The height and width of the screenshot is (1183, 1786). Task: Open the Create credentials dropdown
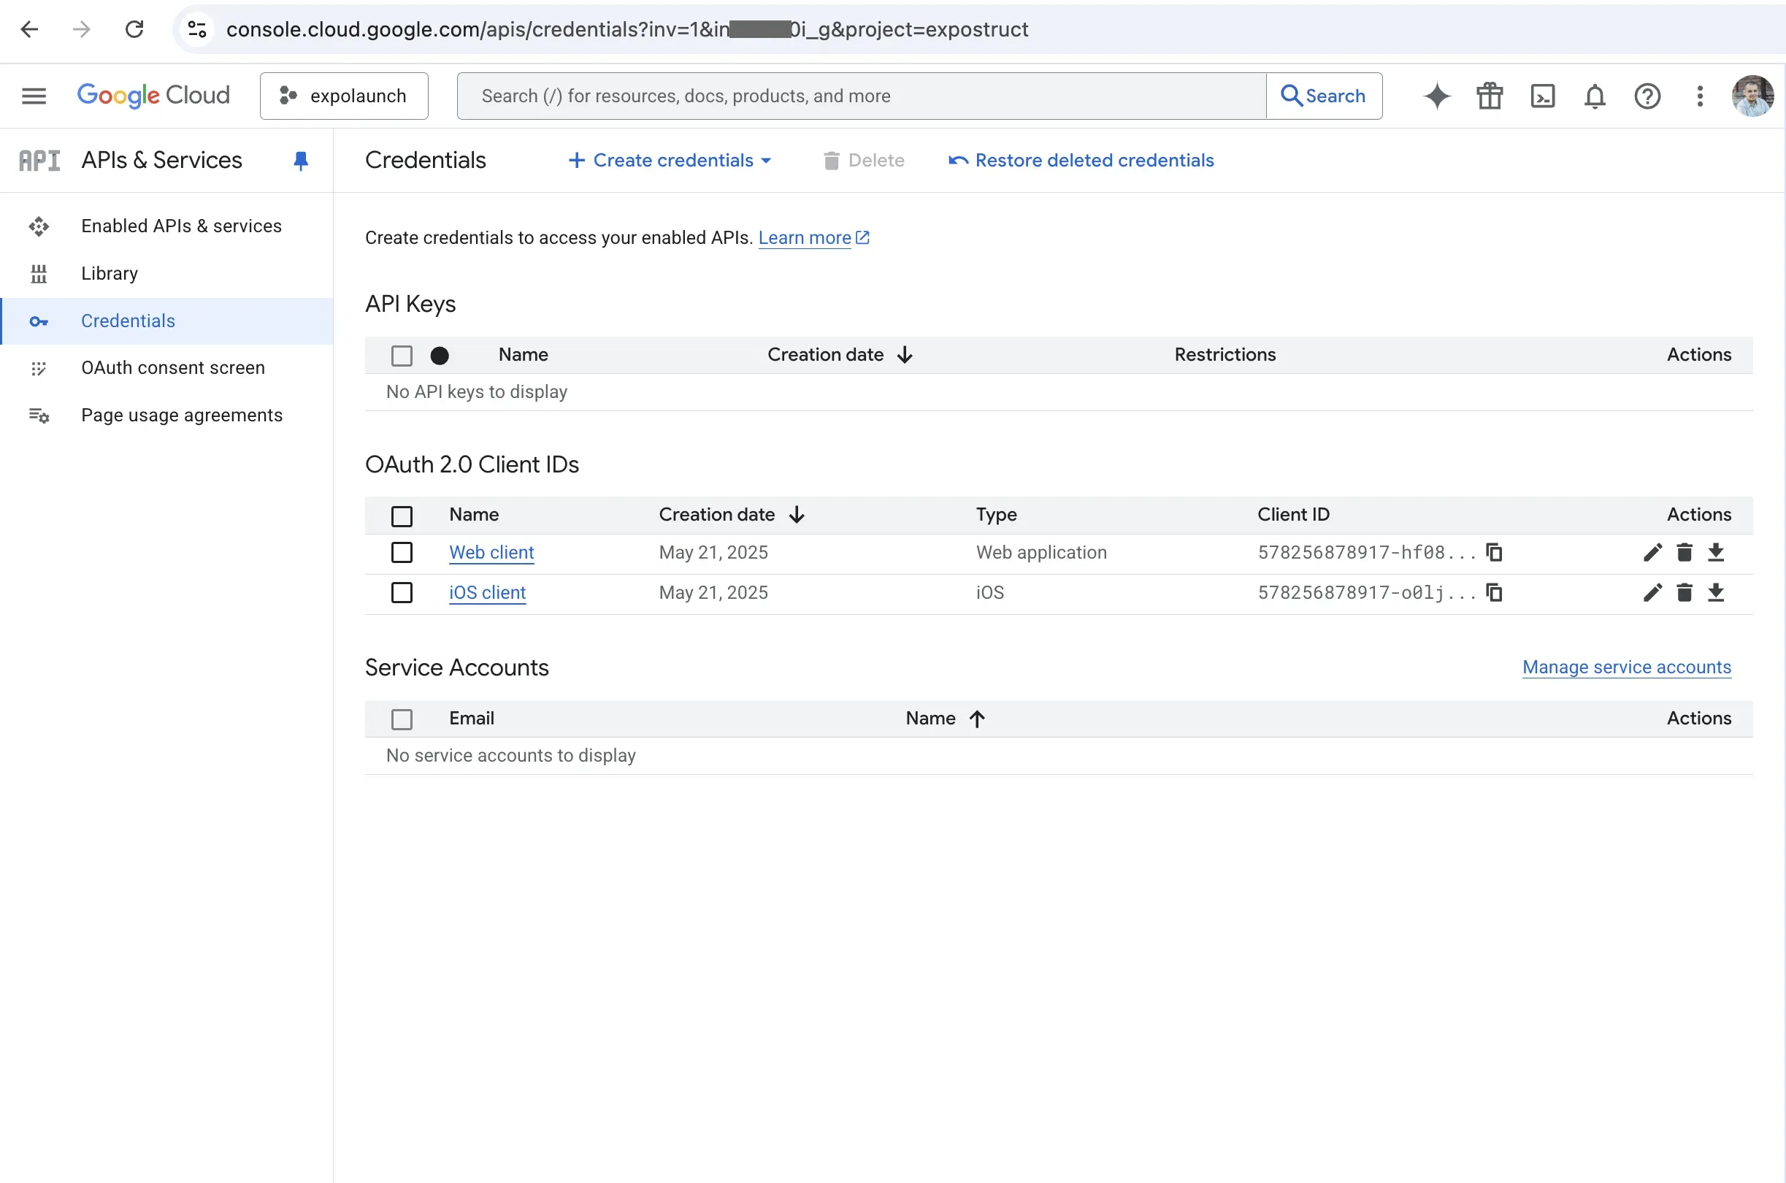(x=670, y=160)
